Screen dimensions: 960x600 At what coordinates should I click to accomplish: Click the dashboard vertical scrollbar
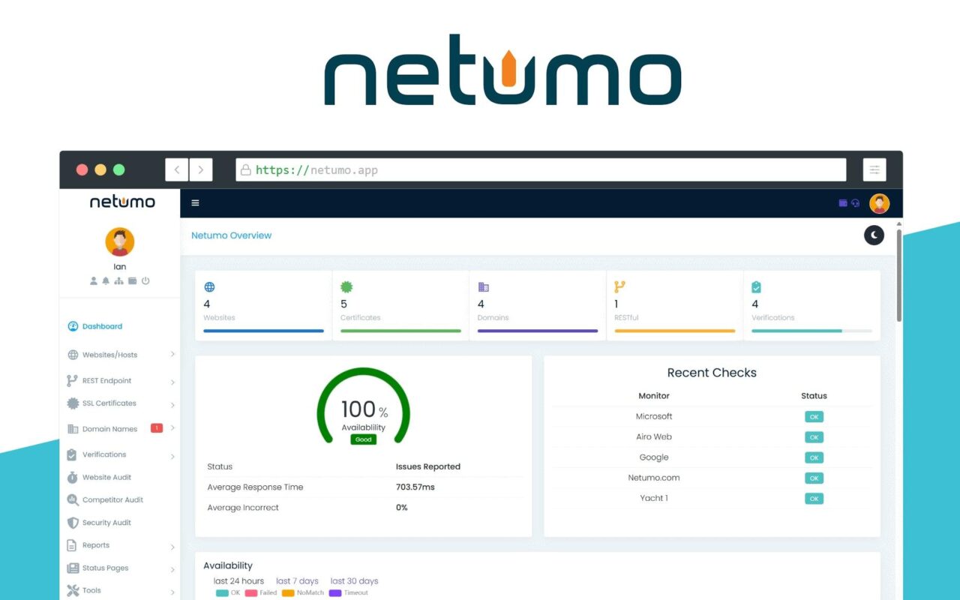coord(899,274)
